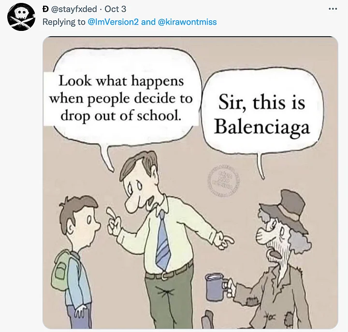
Task: Click the skull and crossbones profile avatar
Action: click(21, 16)
